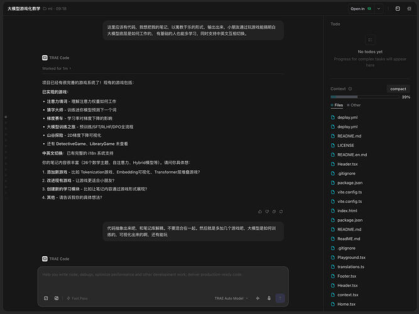Click the 添加新游戏 numbered option
The image size is (419, 314).
(x=121, y=172)
